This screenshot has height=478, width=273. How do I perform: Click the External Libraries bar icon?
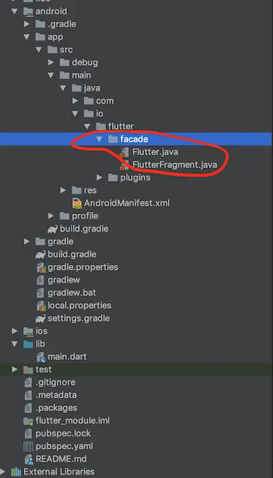click(16, 472)
